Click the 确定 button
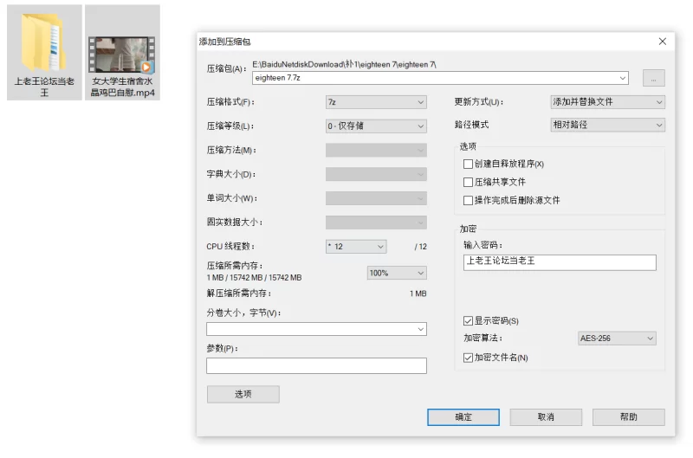 pyautogui.click(x=463, y=417)
